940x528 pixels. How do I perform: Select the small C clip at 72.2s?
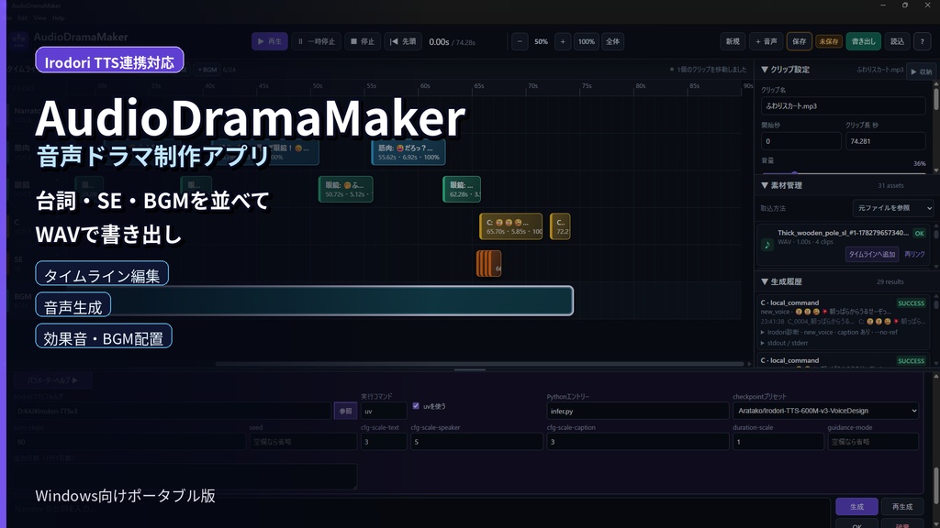pos(560,226)
